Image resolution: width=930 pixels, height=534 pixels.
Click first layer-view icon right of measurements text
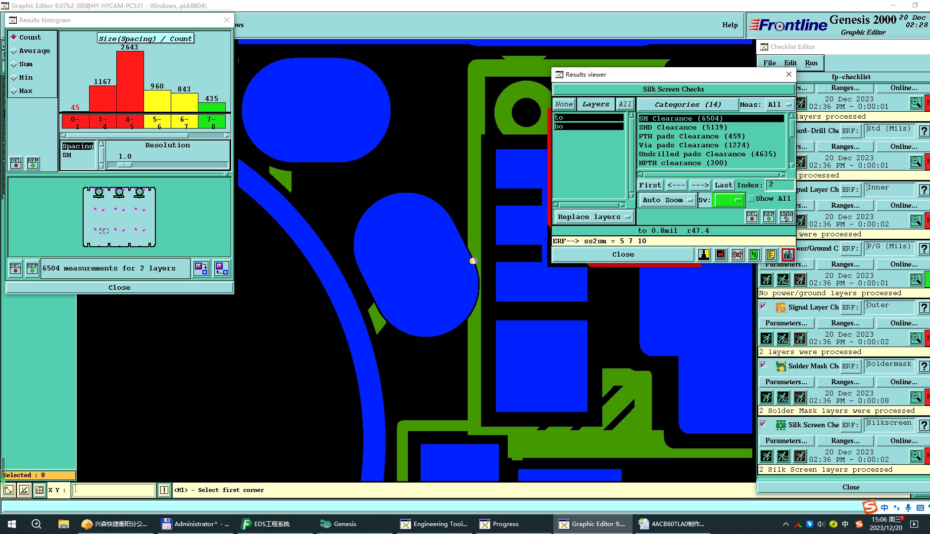(x=201, y=268)
